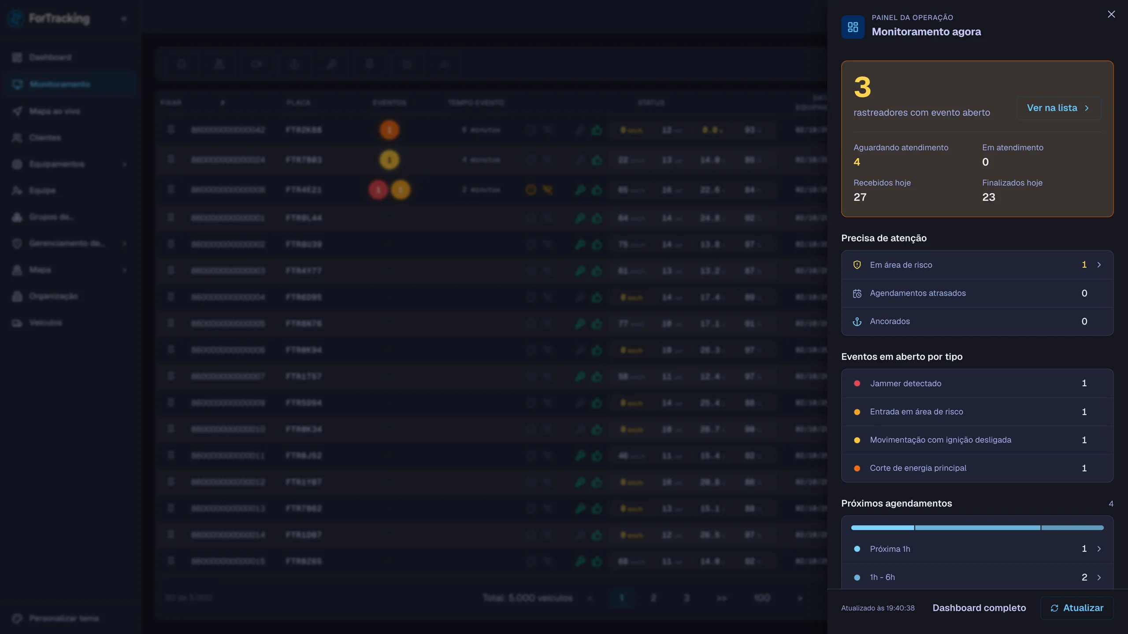Expand the Em área de risco chevron
Screen dimensions: 1128x634
[1099, 265]
